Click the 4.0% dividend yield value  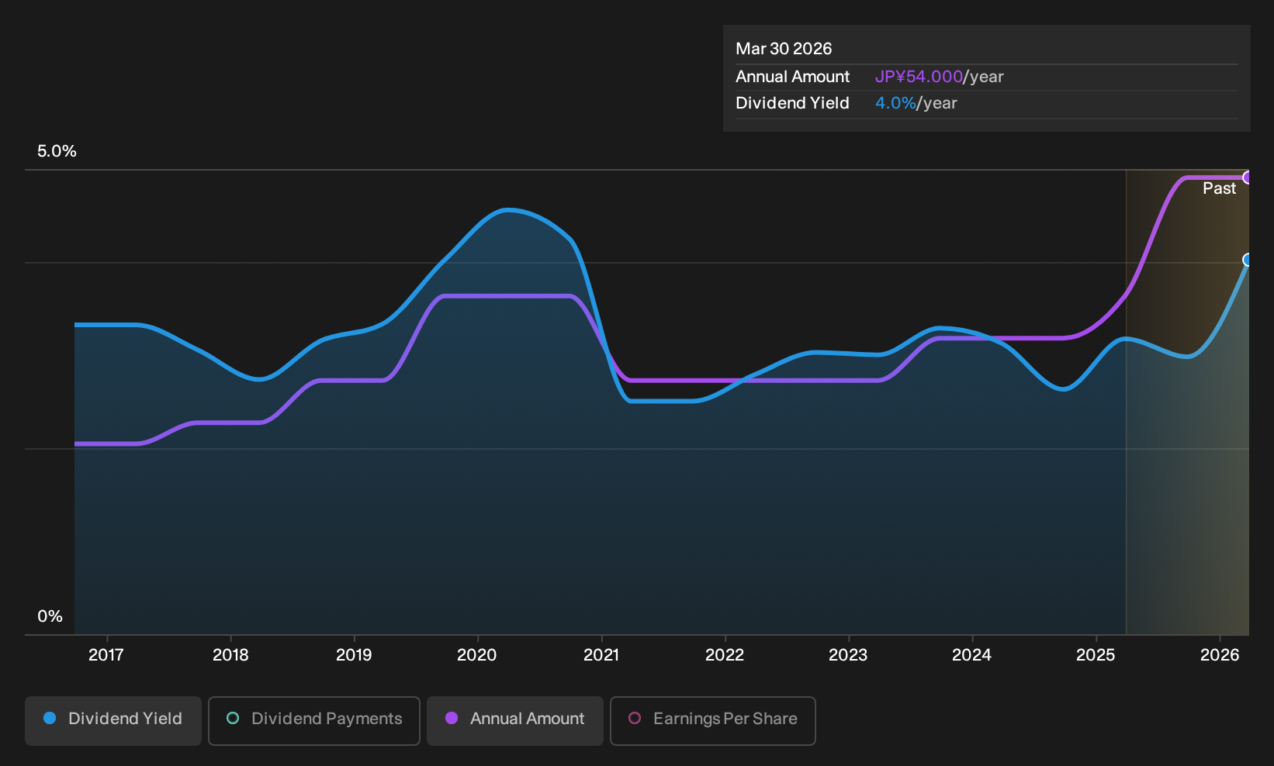point(895,103)
